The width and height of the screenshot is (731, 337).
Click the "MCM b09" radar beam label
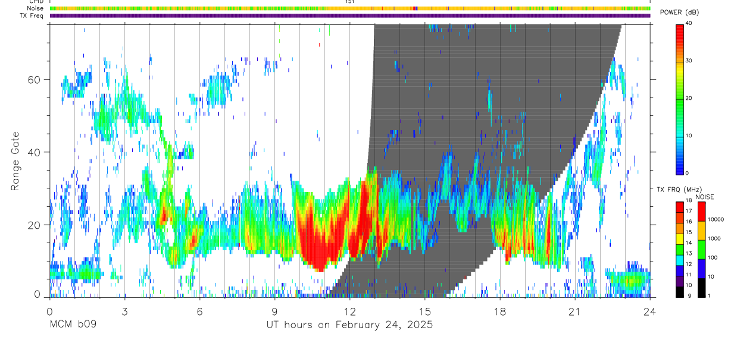[x=73, y=325]
